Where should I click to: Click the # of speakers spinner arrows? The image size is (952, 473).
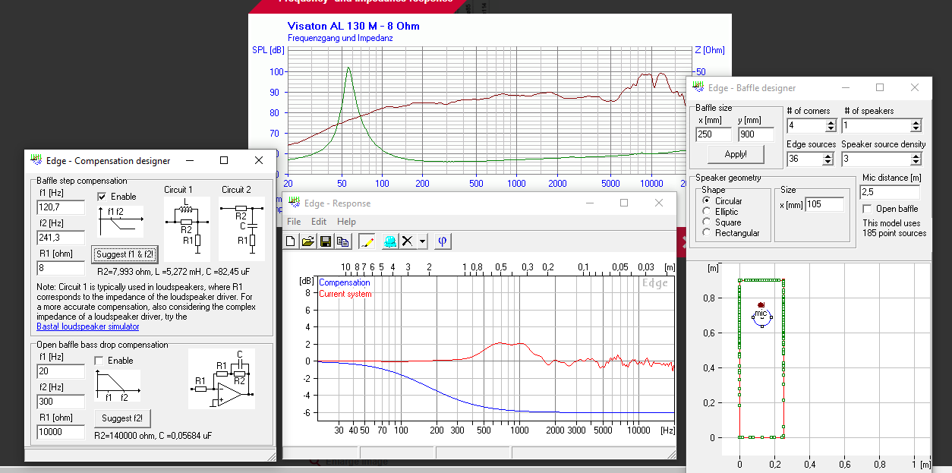[916, 126]
